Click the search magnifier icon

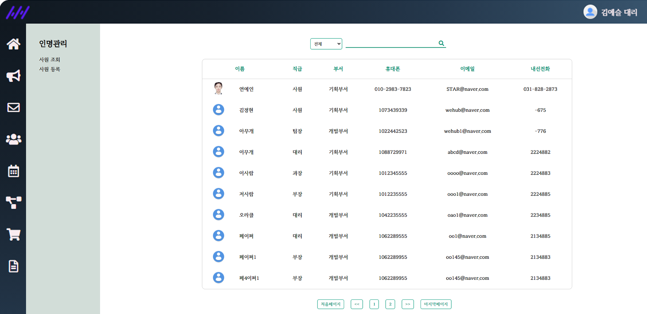point(441,43)
